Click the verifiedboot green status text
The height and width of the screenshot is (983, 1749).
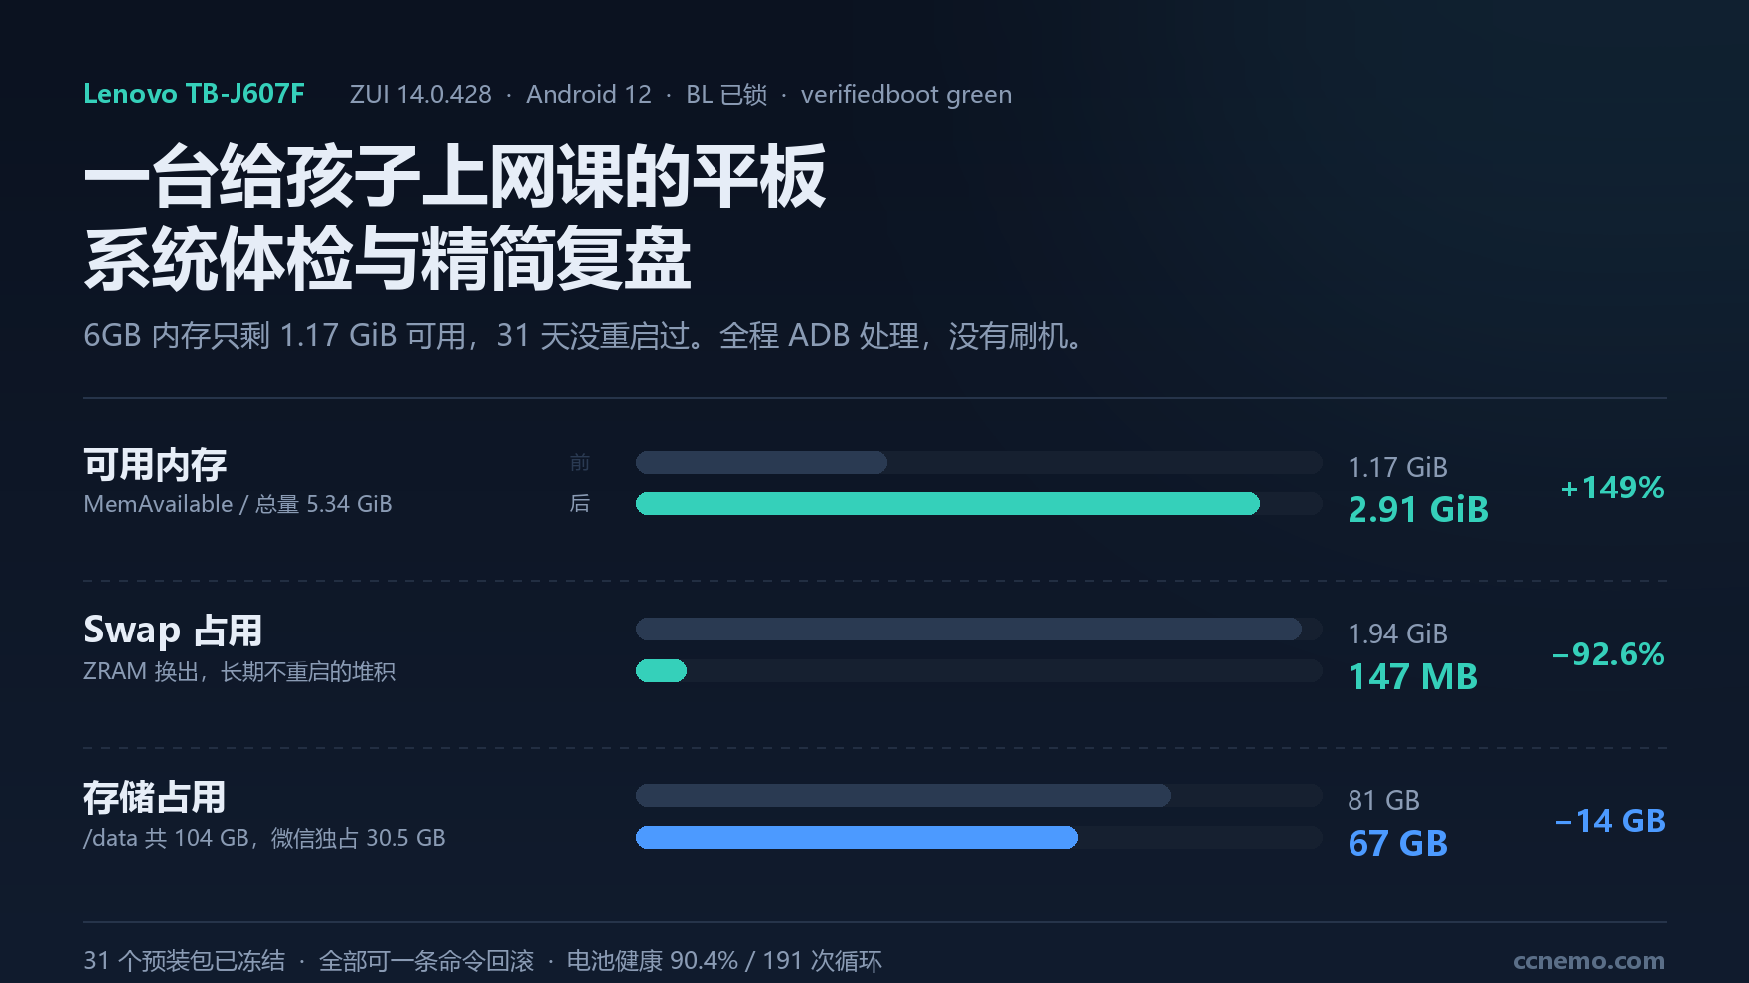(x=906, y=95)
